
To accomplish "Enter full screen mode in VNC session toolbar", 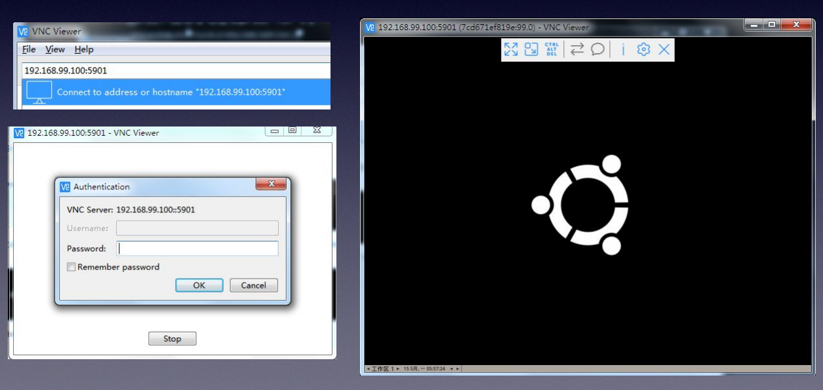I will [511, 49].
